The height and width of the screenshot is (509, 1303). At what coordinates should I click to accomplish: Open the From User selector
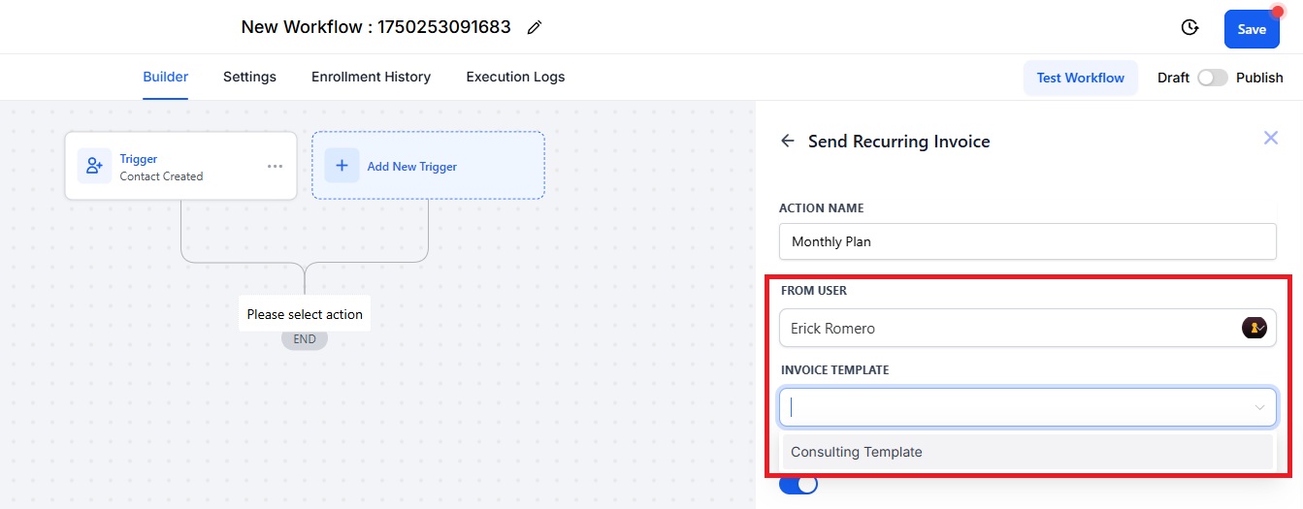click(x=1027, y=328)
